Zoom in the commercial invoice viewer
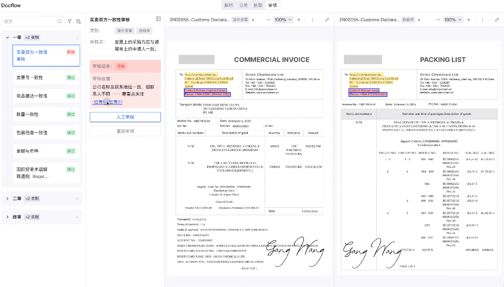This screenshot has height=287, width=504. pyautogui.click(x=299, y=20)
